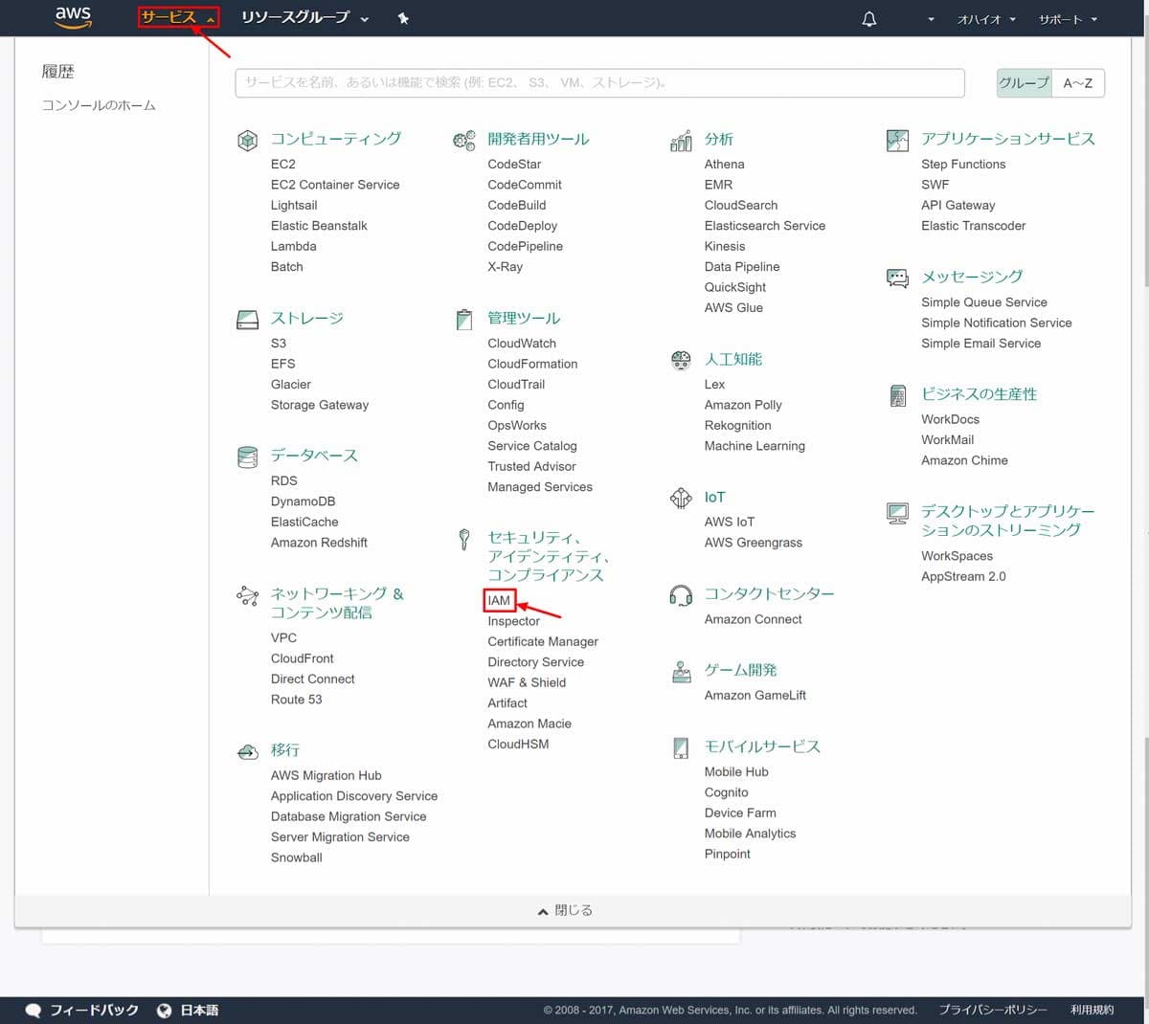
Task: Click the Analytics chart icon
Action: 681,142
